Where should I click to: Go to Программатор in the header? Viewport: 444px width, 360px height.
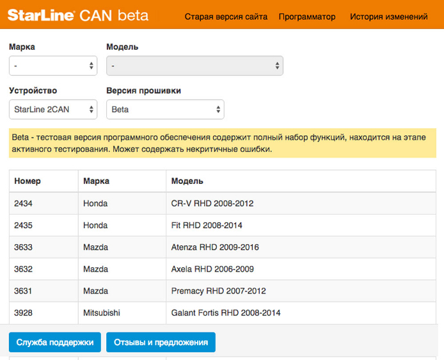tap(307, 17)
